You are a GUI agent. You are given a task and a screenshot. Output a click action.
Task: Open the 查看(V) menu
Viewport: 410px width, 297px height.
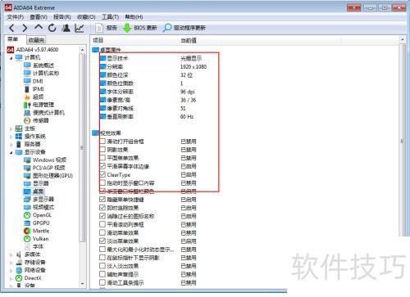(x=39, y=17)
